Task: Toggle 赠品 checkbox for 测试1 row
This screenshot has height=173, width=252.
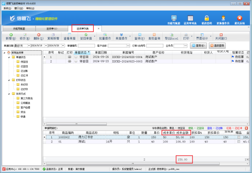Action: [239, 142]
